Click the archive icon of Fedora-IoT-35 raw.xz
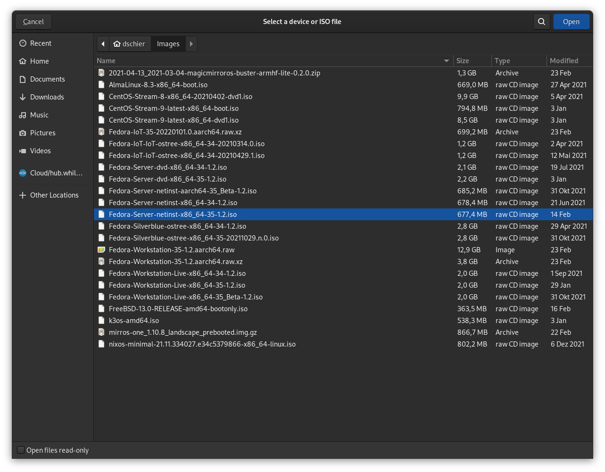 coord(101,132)
